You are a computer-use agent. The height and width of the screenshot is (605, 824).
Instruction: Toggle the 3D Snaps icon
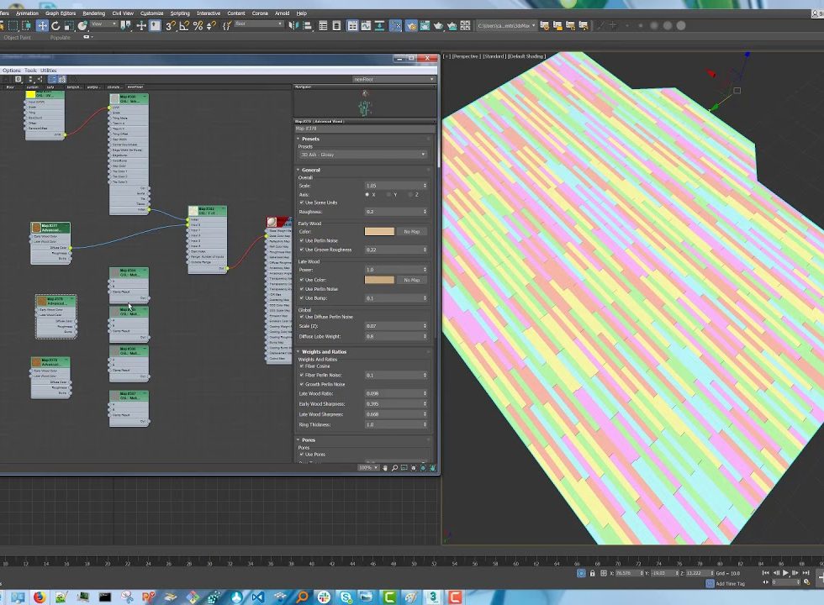[170, 25]
